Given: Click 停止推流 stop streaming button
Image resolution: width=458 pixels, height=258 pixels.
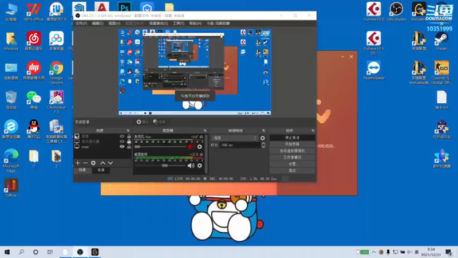Looking at the screenshot, I should 292,138.
